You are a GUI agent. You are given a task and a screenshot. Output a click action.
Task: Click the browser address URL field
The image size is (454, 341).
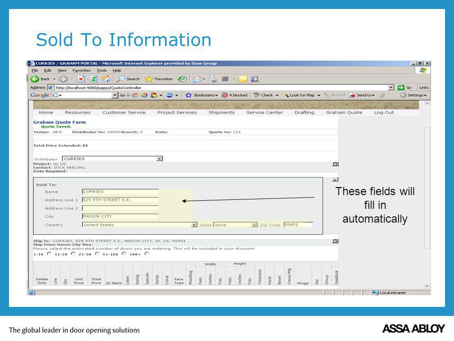pyautogui.click(x=221, y=88)
